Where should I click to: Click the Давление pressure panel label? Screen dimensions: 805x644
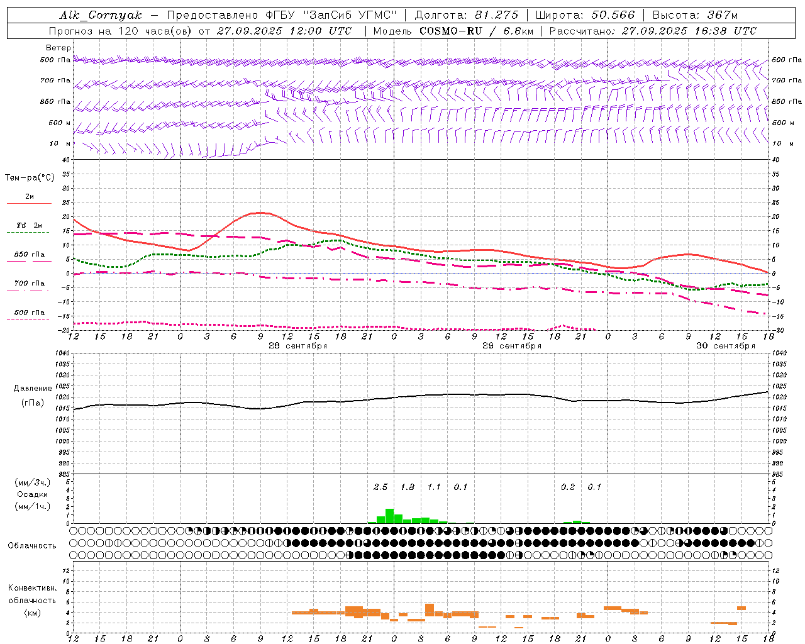click(x=33, y=389)
